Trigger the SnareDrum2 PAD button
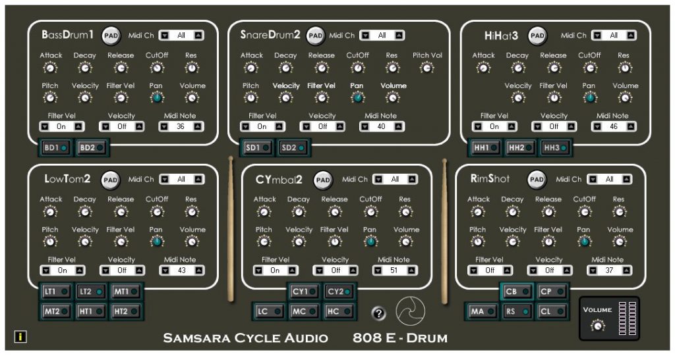 316,36
